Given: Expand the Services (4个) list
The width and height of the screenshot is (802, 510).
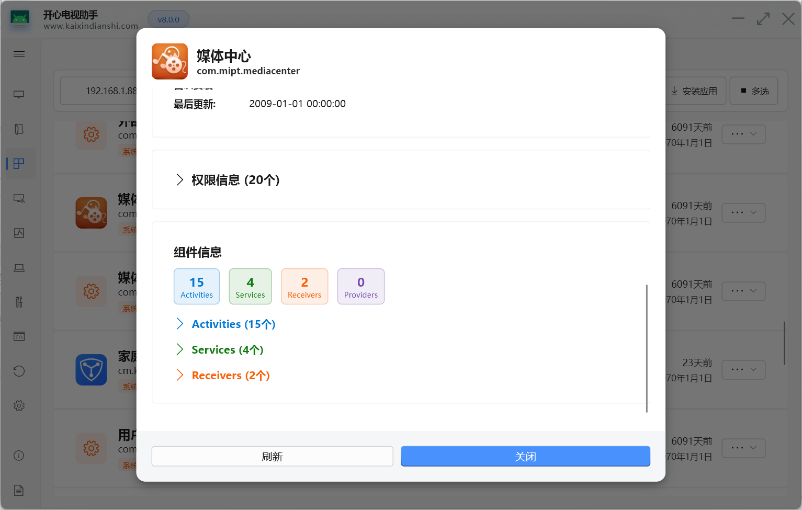Looking at the screenshot, I should coord(220,349).
